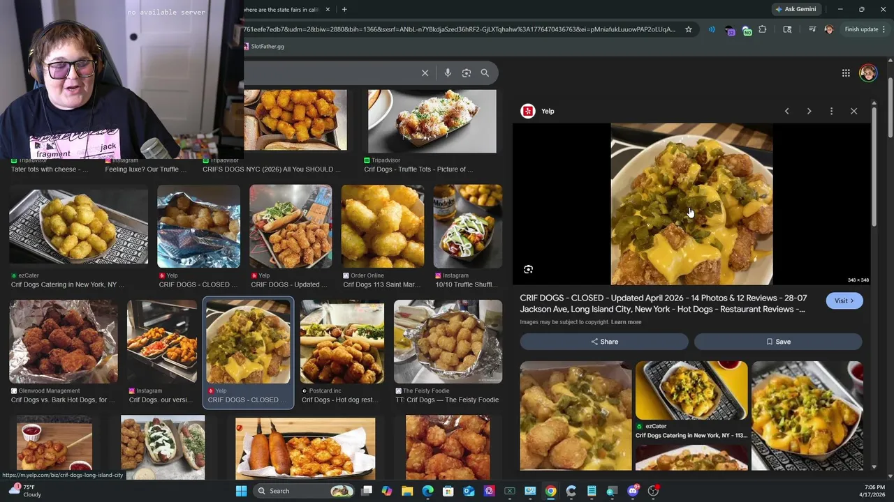Image resolution: width=894 pixels, height=502 pixels.
Task: Open the corn dogs on plate image
Action: tap(305, 448)
